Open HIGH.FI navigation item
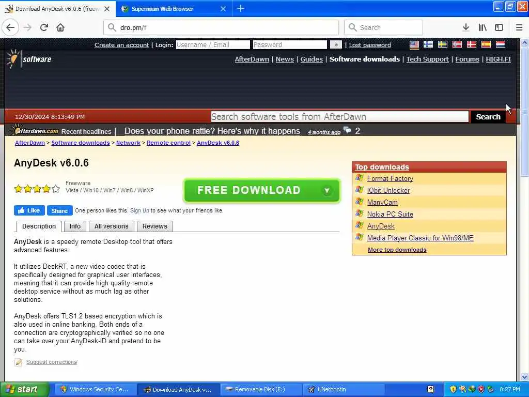 [499, 59]
